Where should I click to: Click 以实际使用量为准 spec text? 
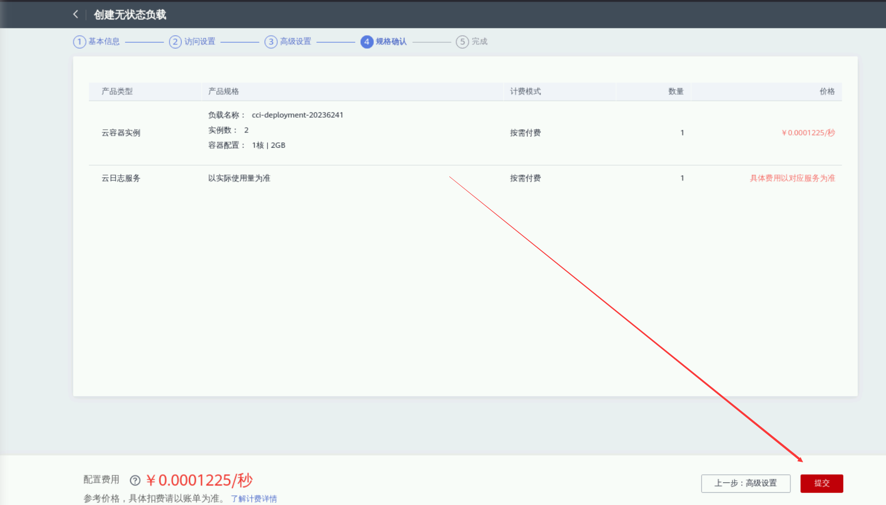(x=239, y=178)
